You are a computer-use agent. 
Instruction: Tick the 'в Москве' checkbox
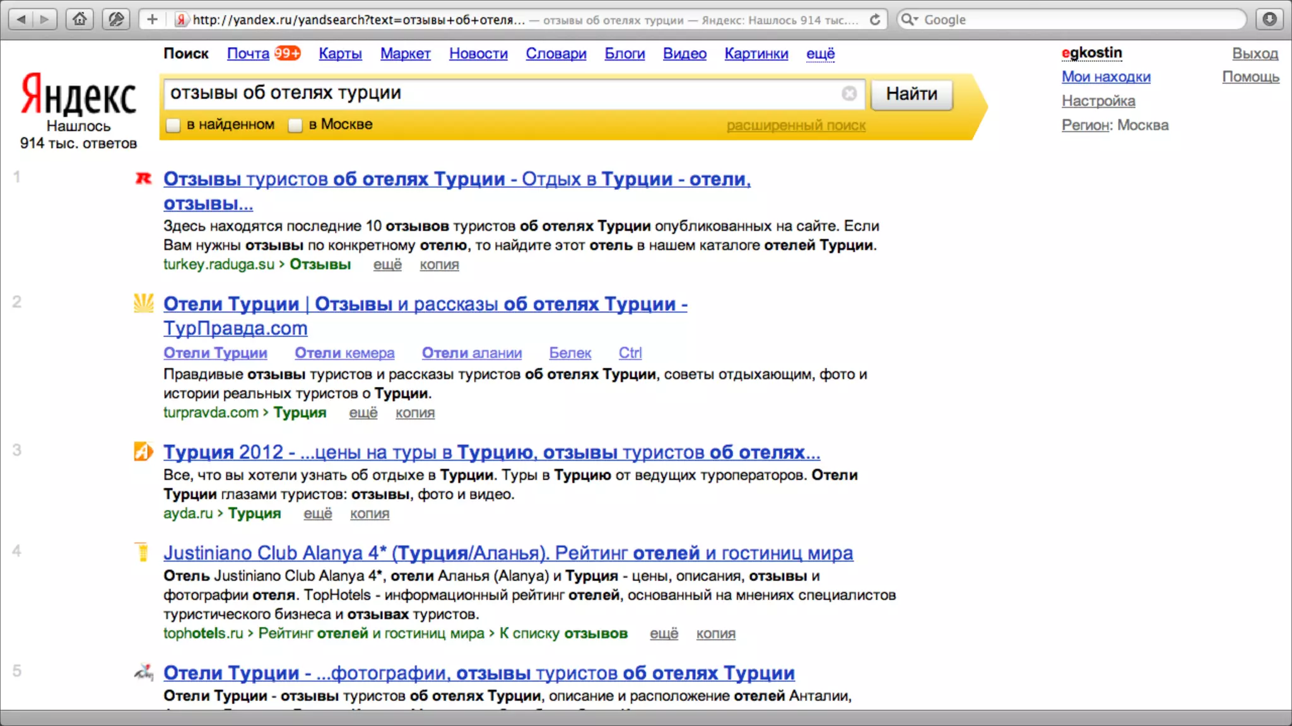coord(295,125)
